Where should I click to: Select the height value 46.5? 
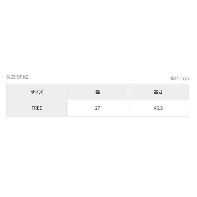click(x=158, y=108)
